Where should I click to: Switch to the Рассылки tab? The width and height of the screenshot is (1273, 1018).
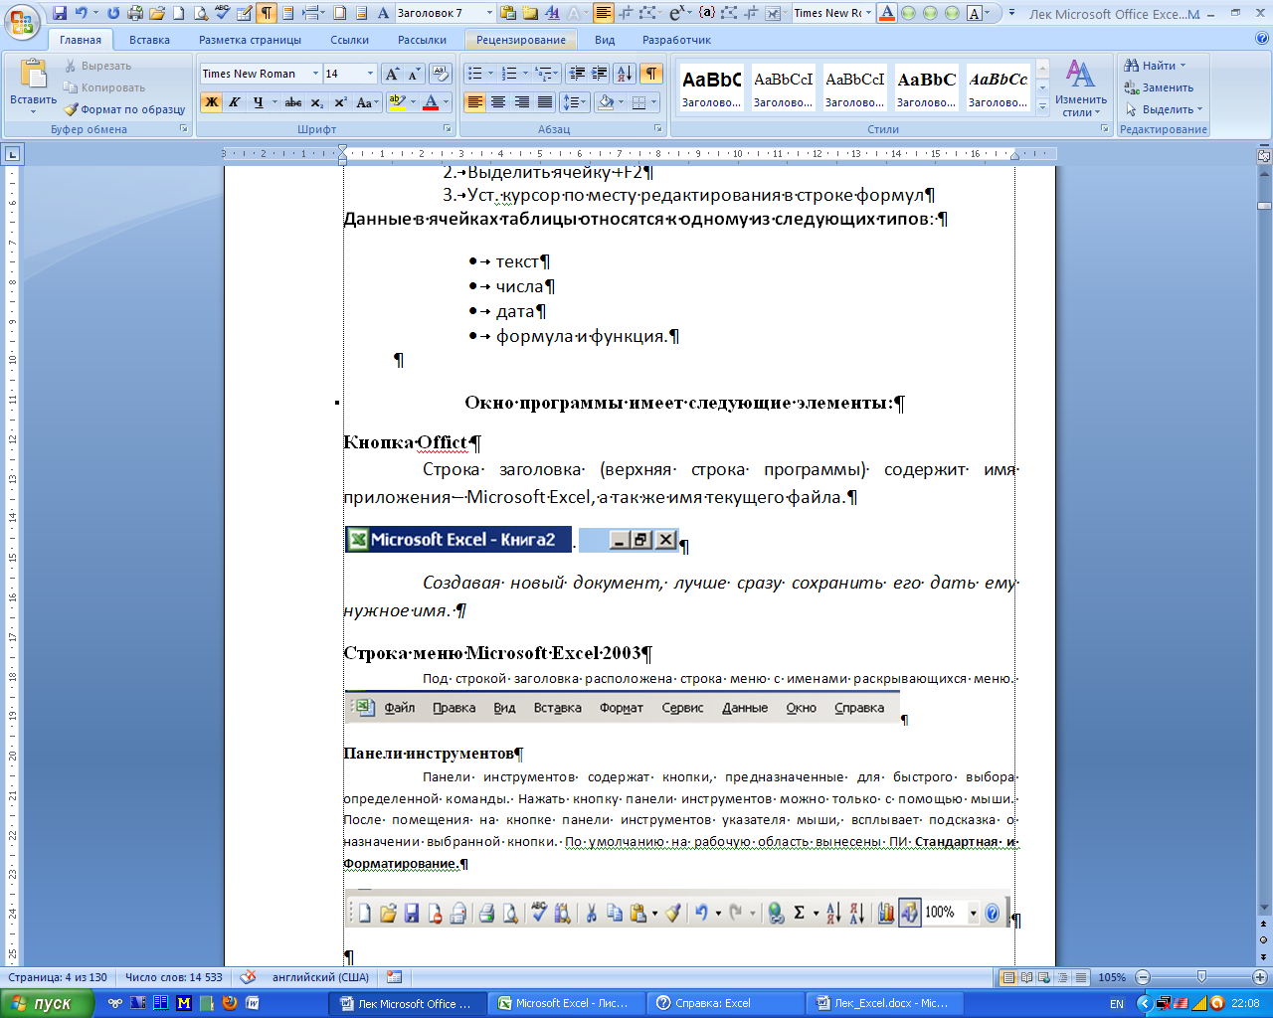coord(422,40)
